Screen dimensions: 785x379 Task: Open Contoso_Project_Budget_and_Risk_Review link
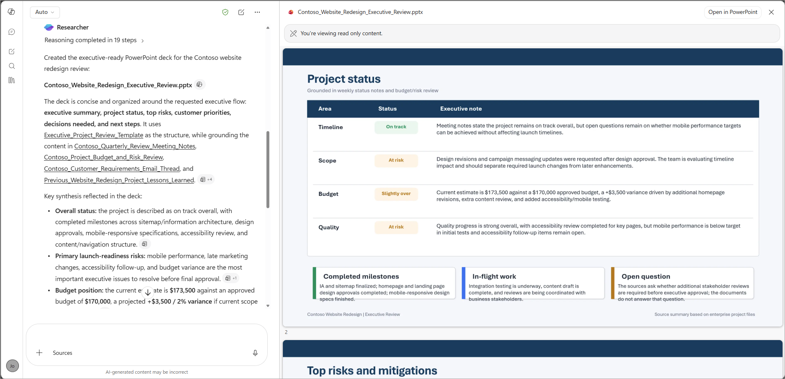point(103,157)
